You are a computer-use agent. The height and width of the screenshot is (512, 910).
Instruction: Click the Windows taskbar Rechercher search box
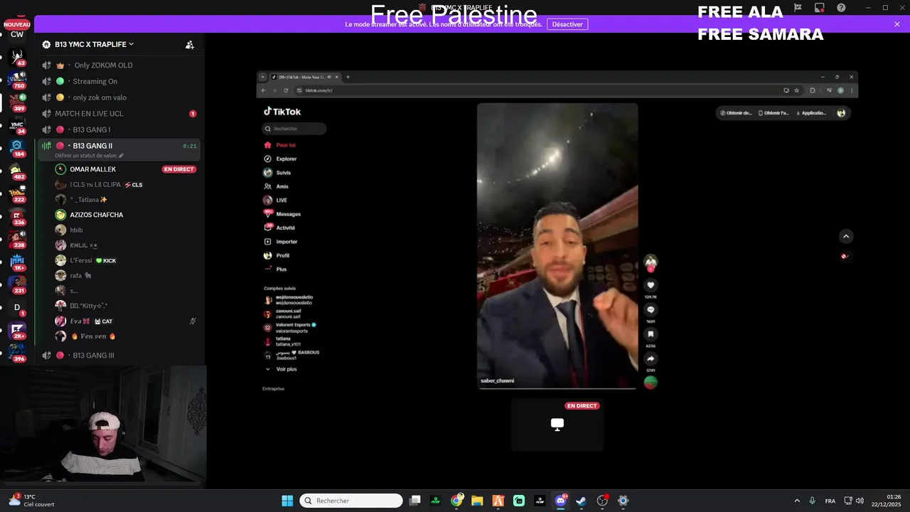(x=351, y=501)
